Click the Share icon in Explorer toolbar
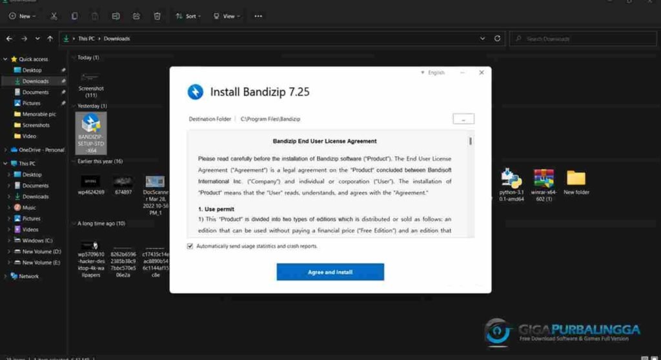Viewport: 661px width, 360px height. point(136,16)
